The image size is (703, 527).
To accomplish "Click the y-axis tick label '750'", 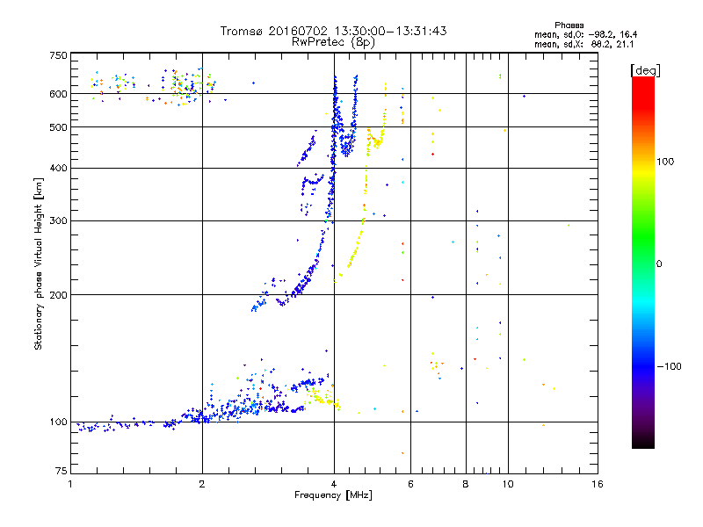I will coord(58,55).
